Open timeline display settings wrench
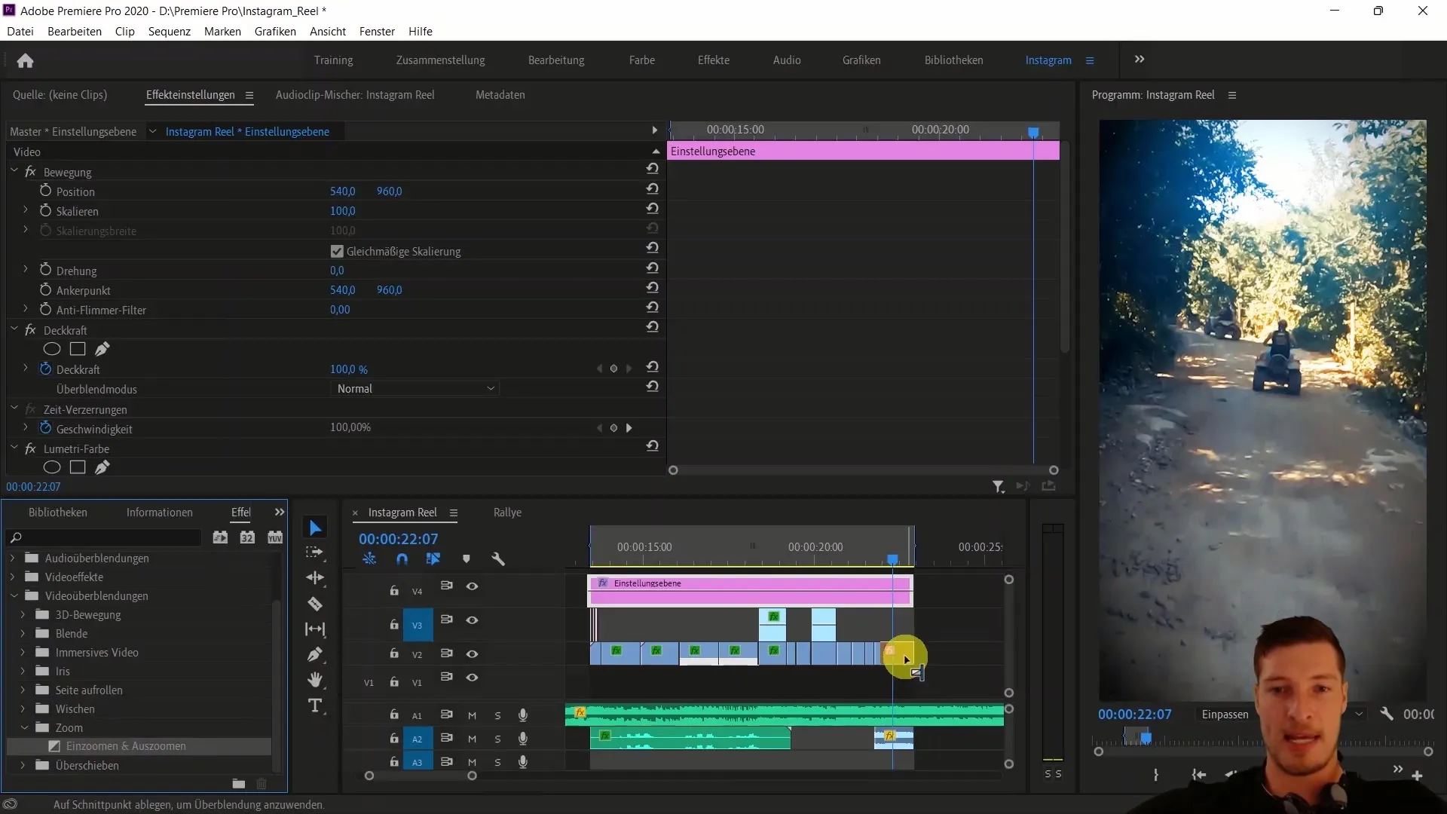Screen dimensions: 1447x814 498,559
